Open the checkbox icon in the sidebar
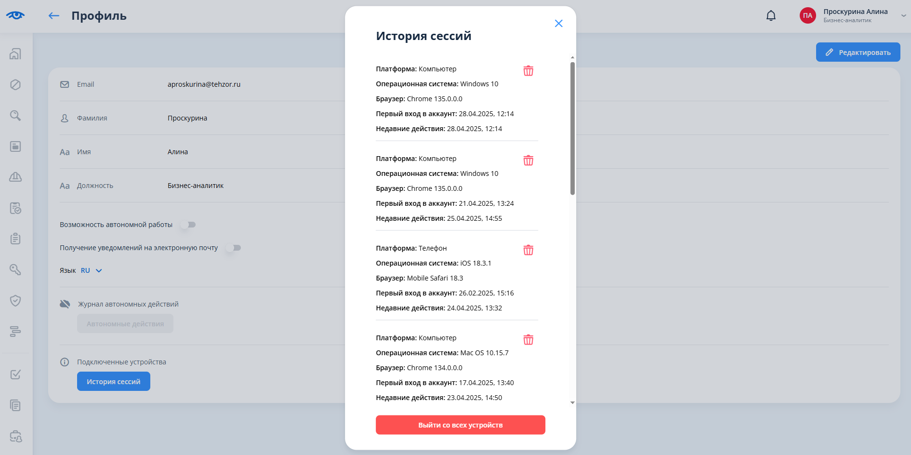This screenshot has height=455, width=911. coord(15,375)
